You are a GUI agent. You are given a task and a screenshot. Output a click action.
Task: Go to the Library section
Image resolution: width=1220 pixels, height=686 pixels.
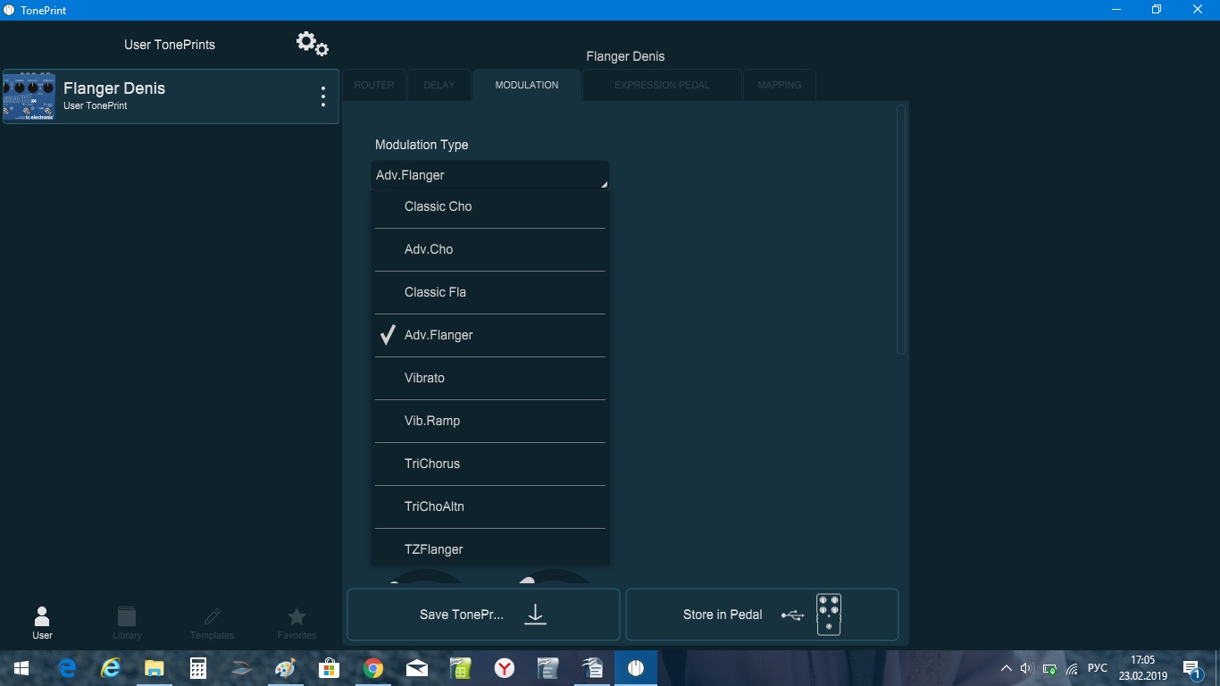pyautogui.click(x=127, y=623)
